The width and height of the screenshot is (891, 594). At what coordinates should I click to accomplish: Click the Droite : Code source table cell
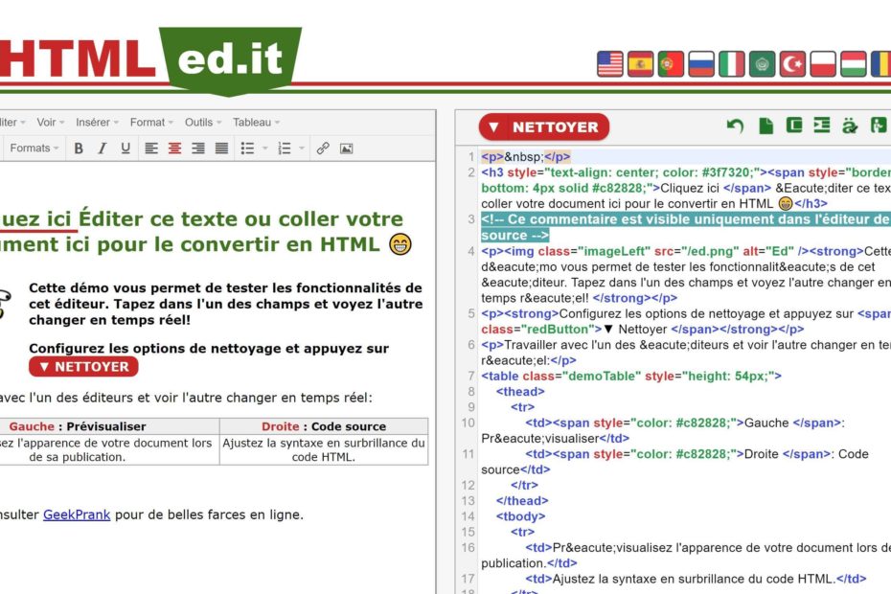[x=324, y=426]
